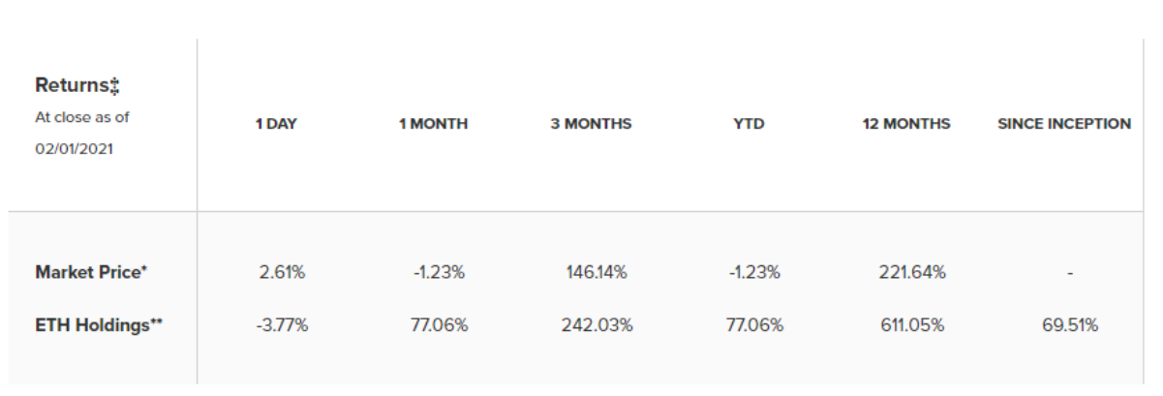Click ETH Holdings since inception value 69.51%
1163x396 pixels.
[x=1069, y=325]
